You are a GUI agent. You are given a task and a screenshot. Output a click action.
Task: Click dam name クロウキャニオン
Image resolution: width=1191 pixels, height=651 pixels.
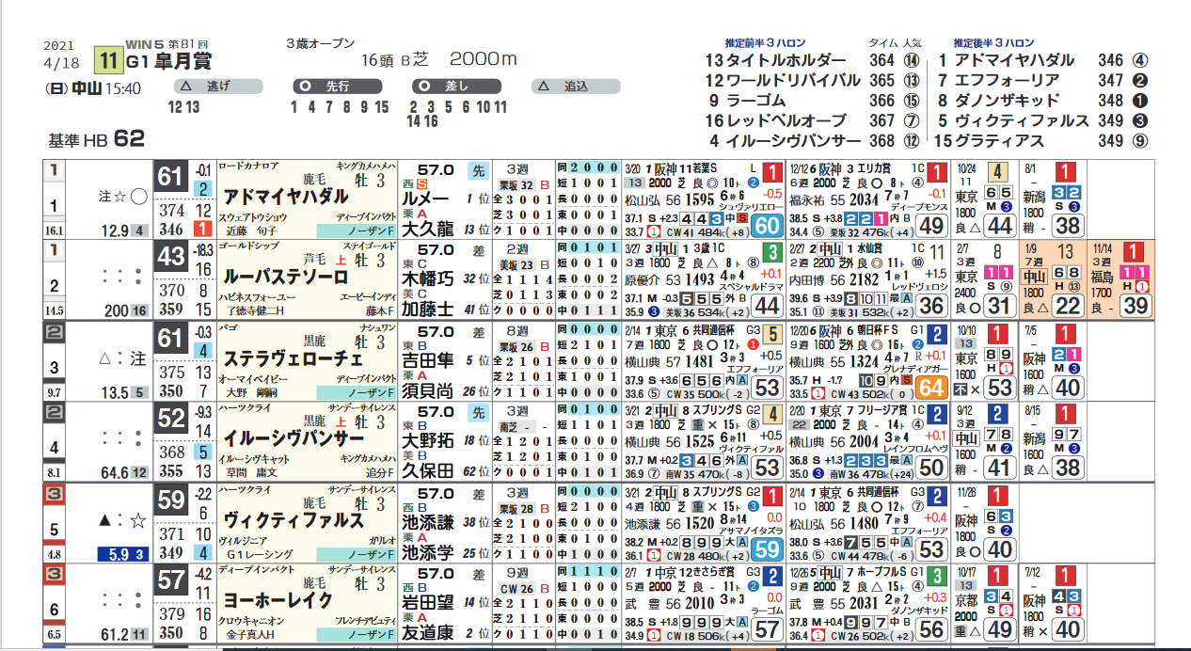(251, 620)
